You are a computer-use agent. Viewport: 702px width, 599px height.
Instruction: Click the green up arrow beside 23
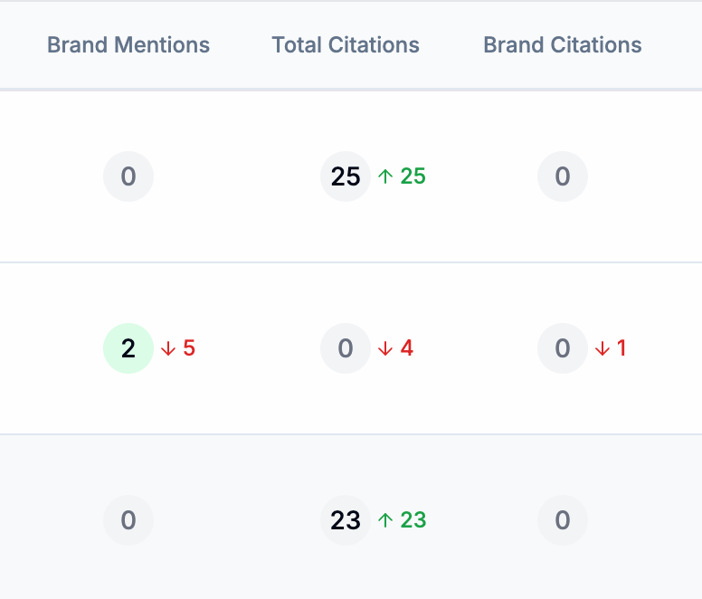pyautogui.click(x=385, y=520)
